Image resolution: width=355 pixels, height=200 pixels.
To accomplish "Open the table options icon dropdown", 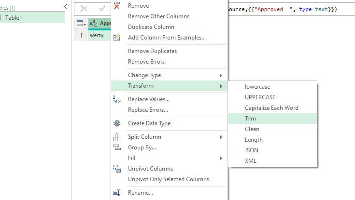I will click(81, 23).
